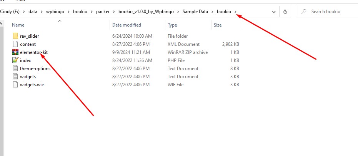Open the address bar history dropdown
The width and height of the screenshot is (358, 156).
coord(273,12)
